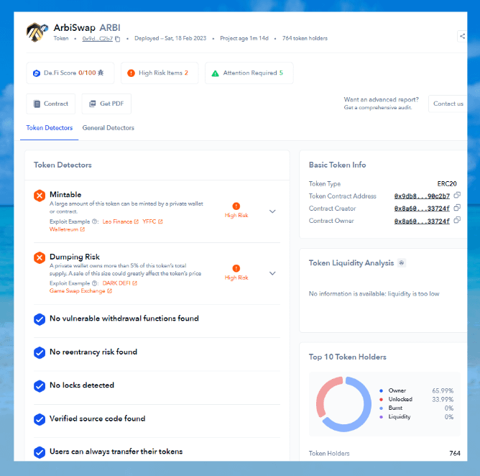The height and width of the screenshot is (476, 480).
Task: Click the share icon at top right
Action: click(462, 36)
